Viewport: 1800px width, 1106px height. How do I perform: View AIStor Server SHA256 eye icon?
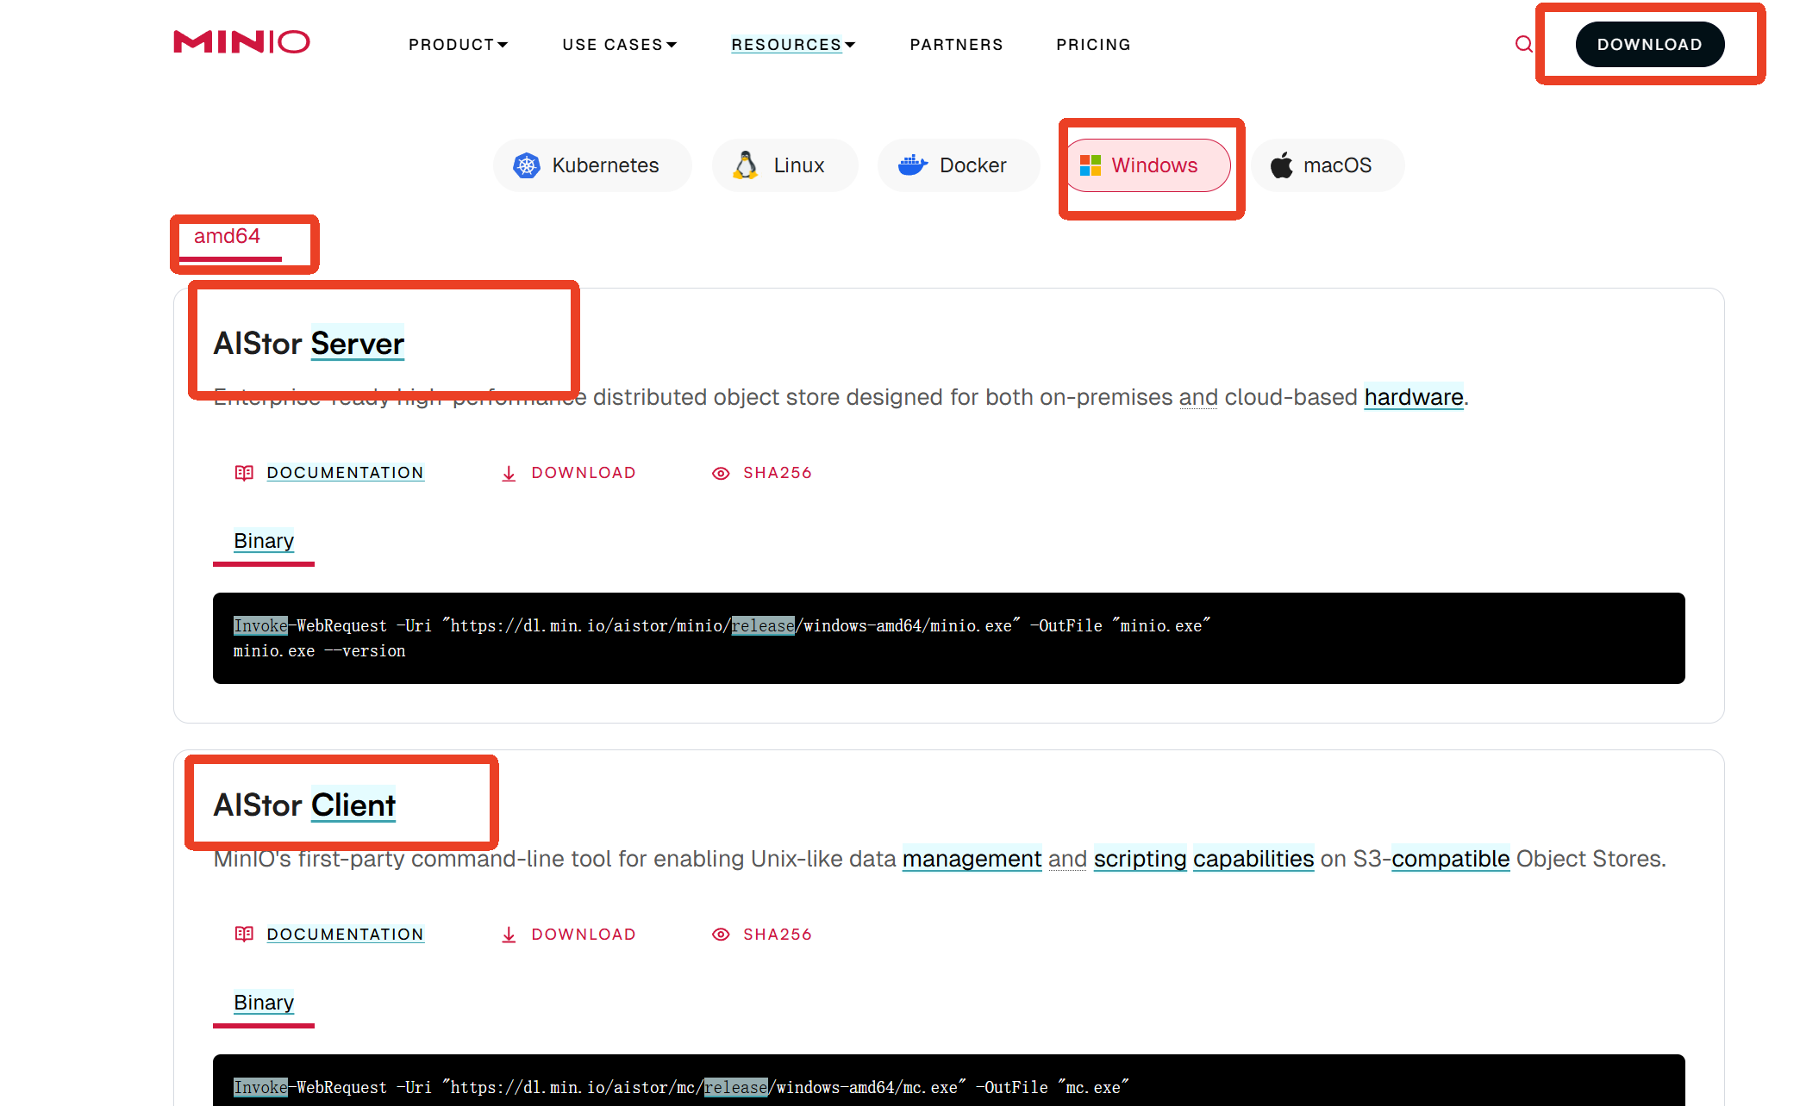coord(721,473)
